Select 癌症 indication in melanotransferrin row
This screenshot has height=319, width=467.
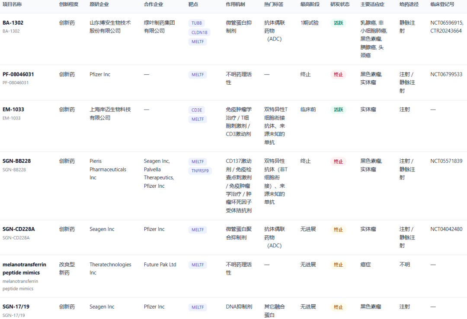pos(365,264)
